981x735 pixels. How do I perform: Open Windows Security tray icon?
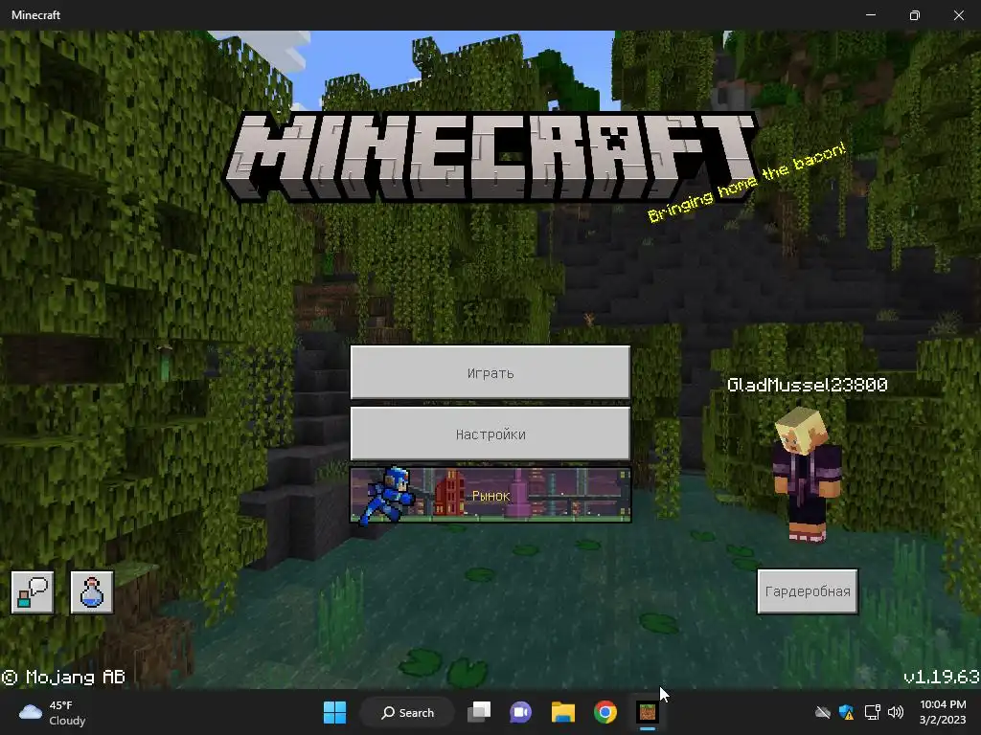(x=847, y=712)
